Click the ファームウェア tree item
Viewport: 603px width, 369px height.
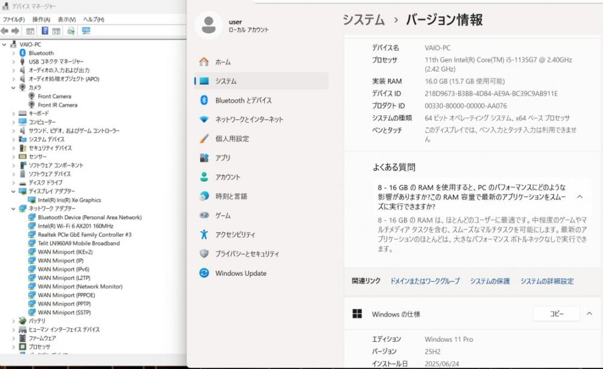[42, 338]
